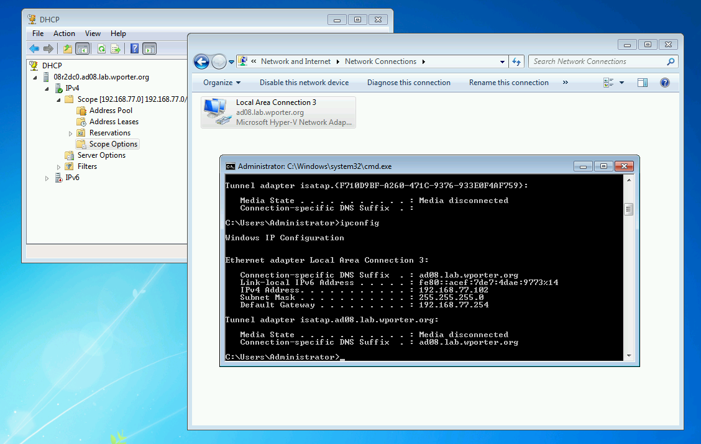Maximize the DHCP window
This screenshot has width=701, height=444.
[x=357, y=20]
